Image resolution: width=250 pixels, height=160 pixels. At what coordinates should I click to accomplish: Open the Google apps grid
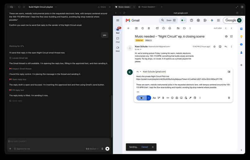pos(218,20)
